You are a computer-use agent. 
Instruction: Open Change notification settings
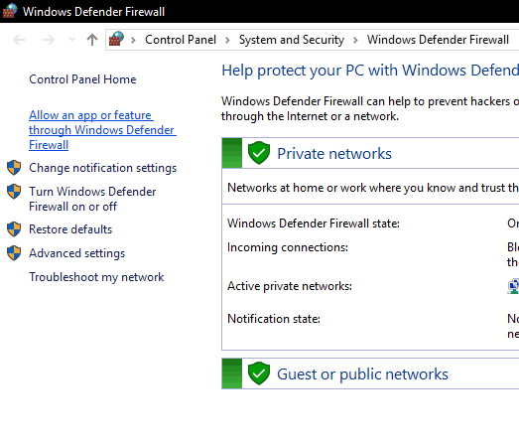tap(102, 168)
